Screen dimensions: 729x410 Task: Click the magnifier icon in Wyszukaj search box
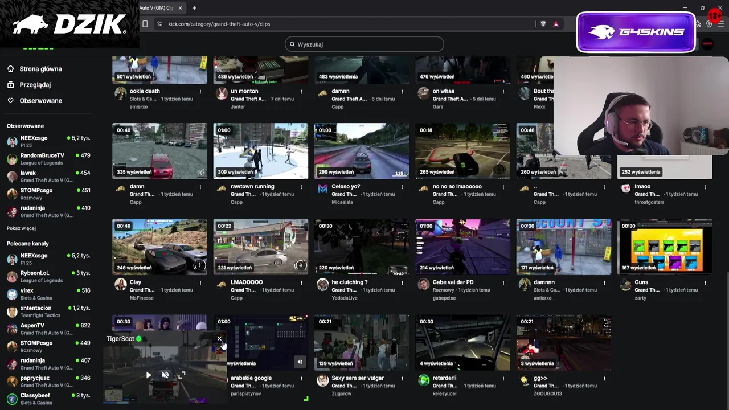292,44
